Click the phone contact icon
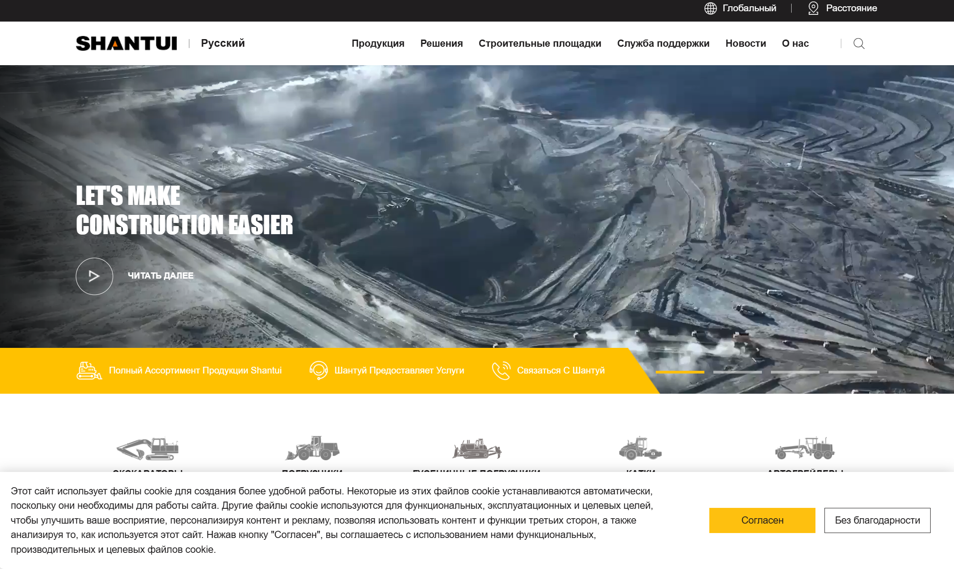The width and height of the screenshot is (954, 569). 501,371
